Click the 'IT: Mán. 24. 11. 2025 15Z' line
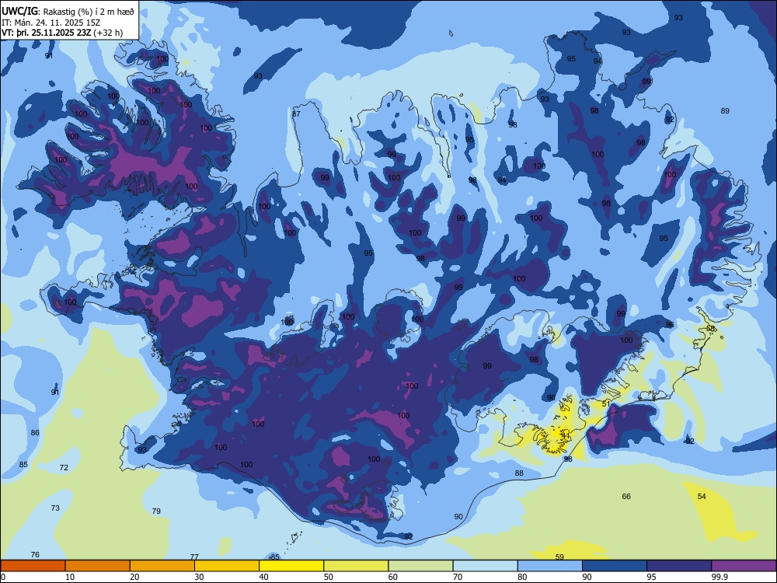This screenshot has width=777, height=583. coord(51,23)
